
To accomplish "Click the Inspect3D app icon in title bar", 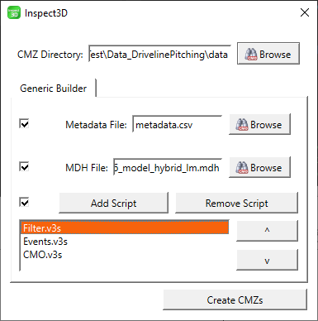I will (14, 13).
